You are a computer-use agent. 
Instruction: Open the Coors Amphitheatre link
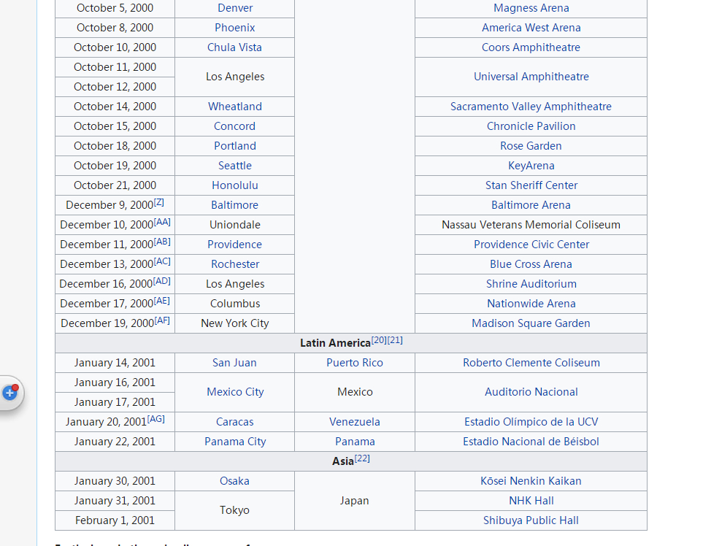tap(531, 47)
